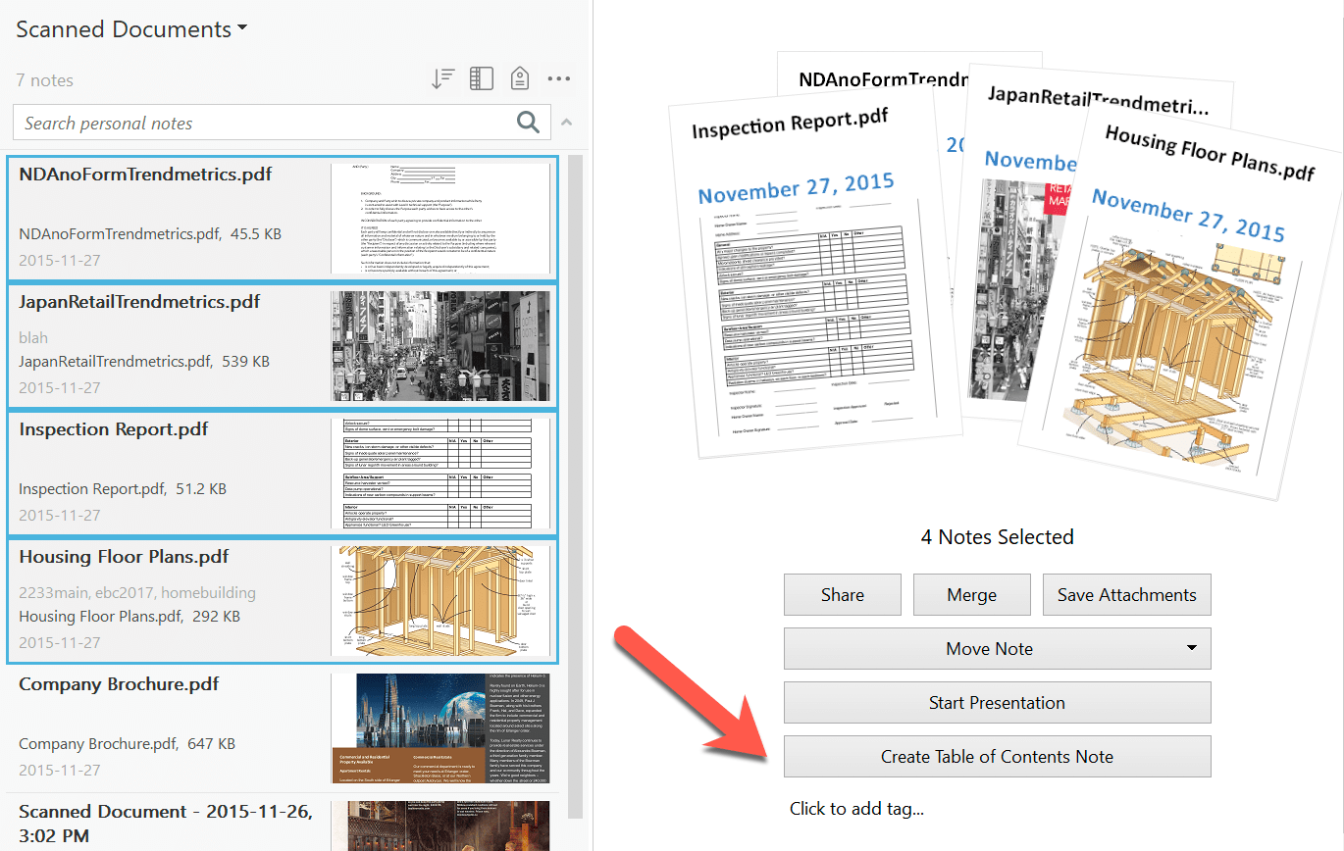Click the tag filter icon above the list
The width and height of the screenshot is (1344, 851).
(520, 79)
